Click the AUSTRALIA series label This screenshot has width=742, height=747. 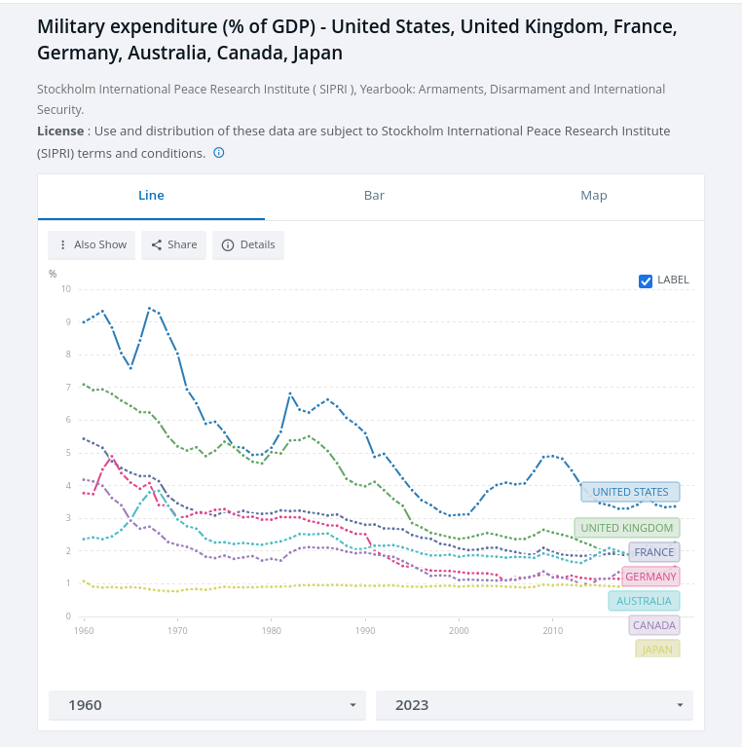(x=644, y=601)
